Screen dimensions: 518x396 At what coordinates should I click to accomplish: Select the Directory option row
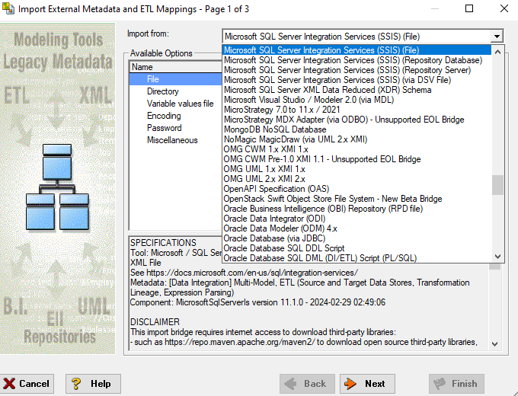pos(176,91)
